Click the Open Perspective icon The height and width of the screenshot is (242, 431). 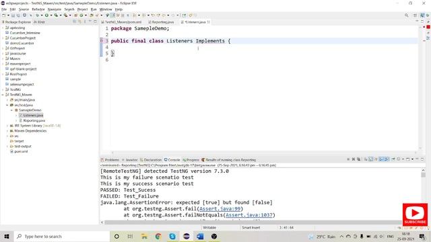[x=415, y=15]
